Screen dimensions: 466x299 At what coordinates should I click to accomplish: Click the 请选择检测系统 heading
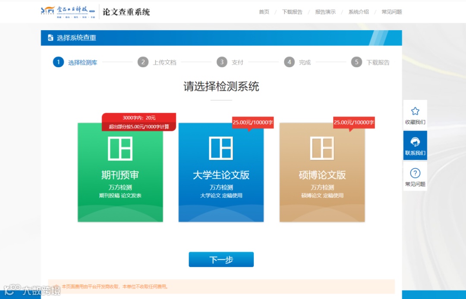[x=221, y=87]
